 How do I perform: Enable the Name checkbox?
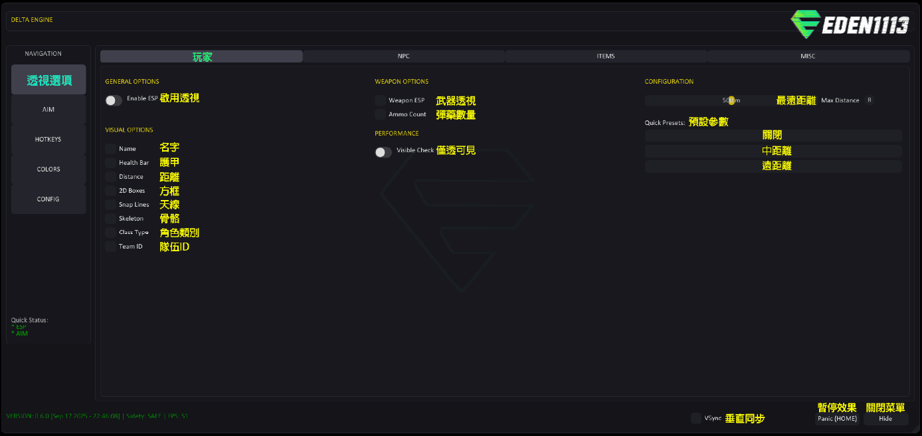point(110,149)
